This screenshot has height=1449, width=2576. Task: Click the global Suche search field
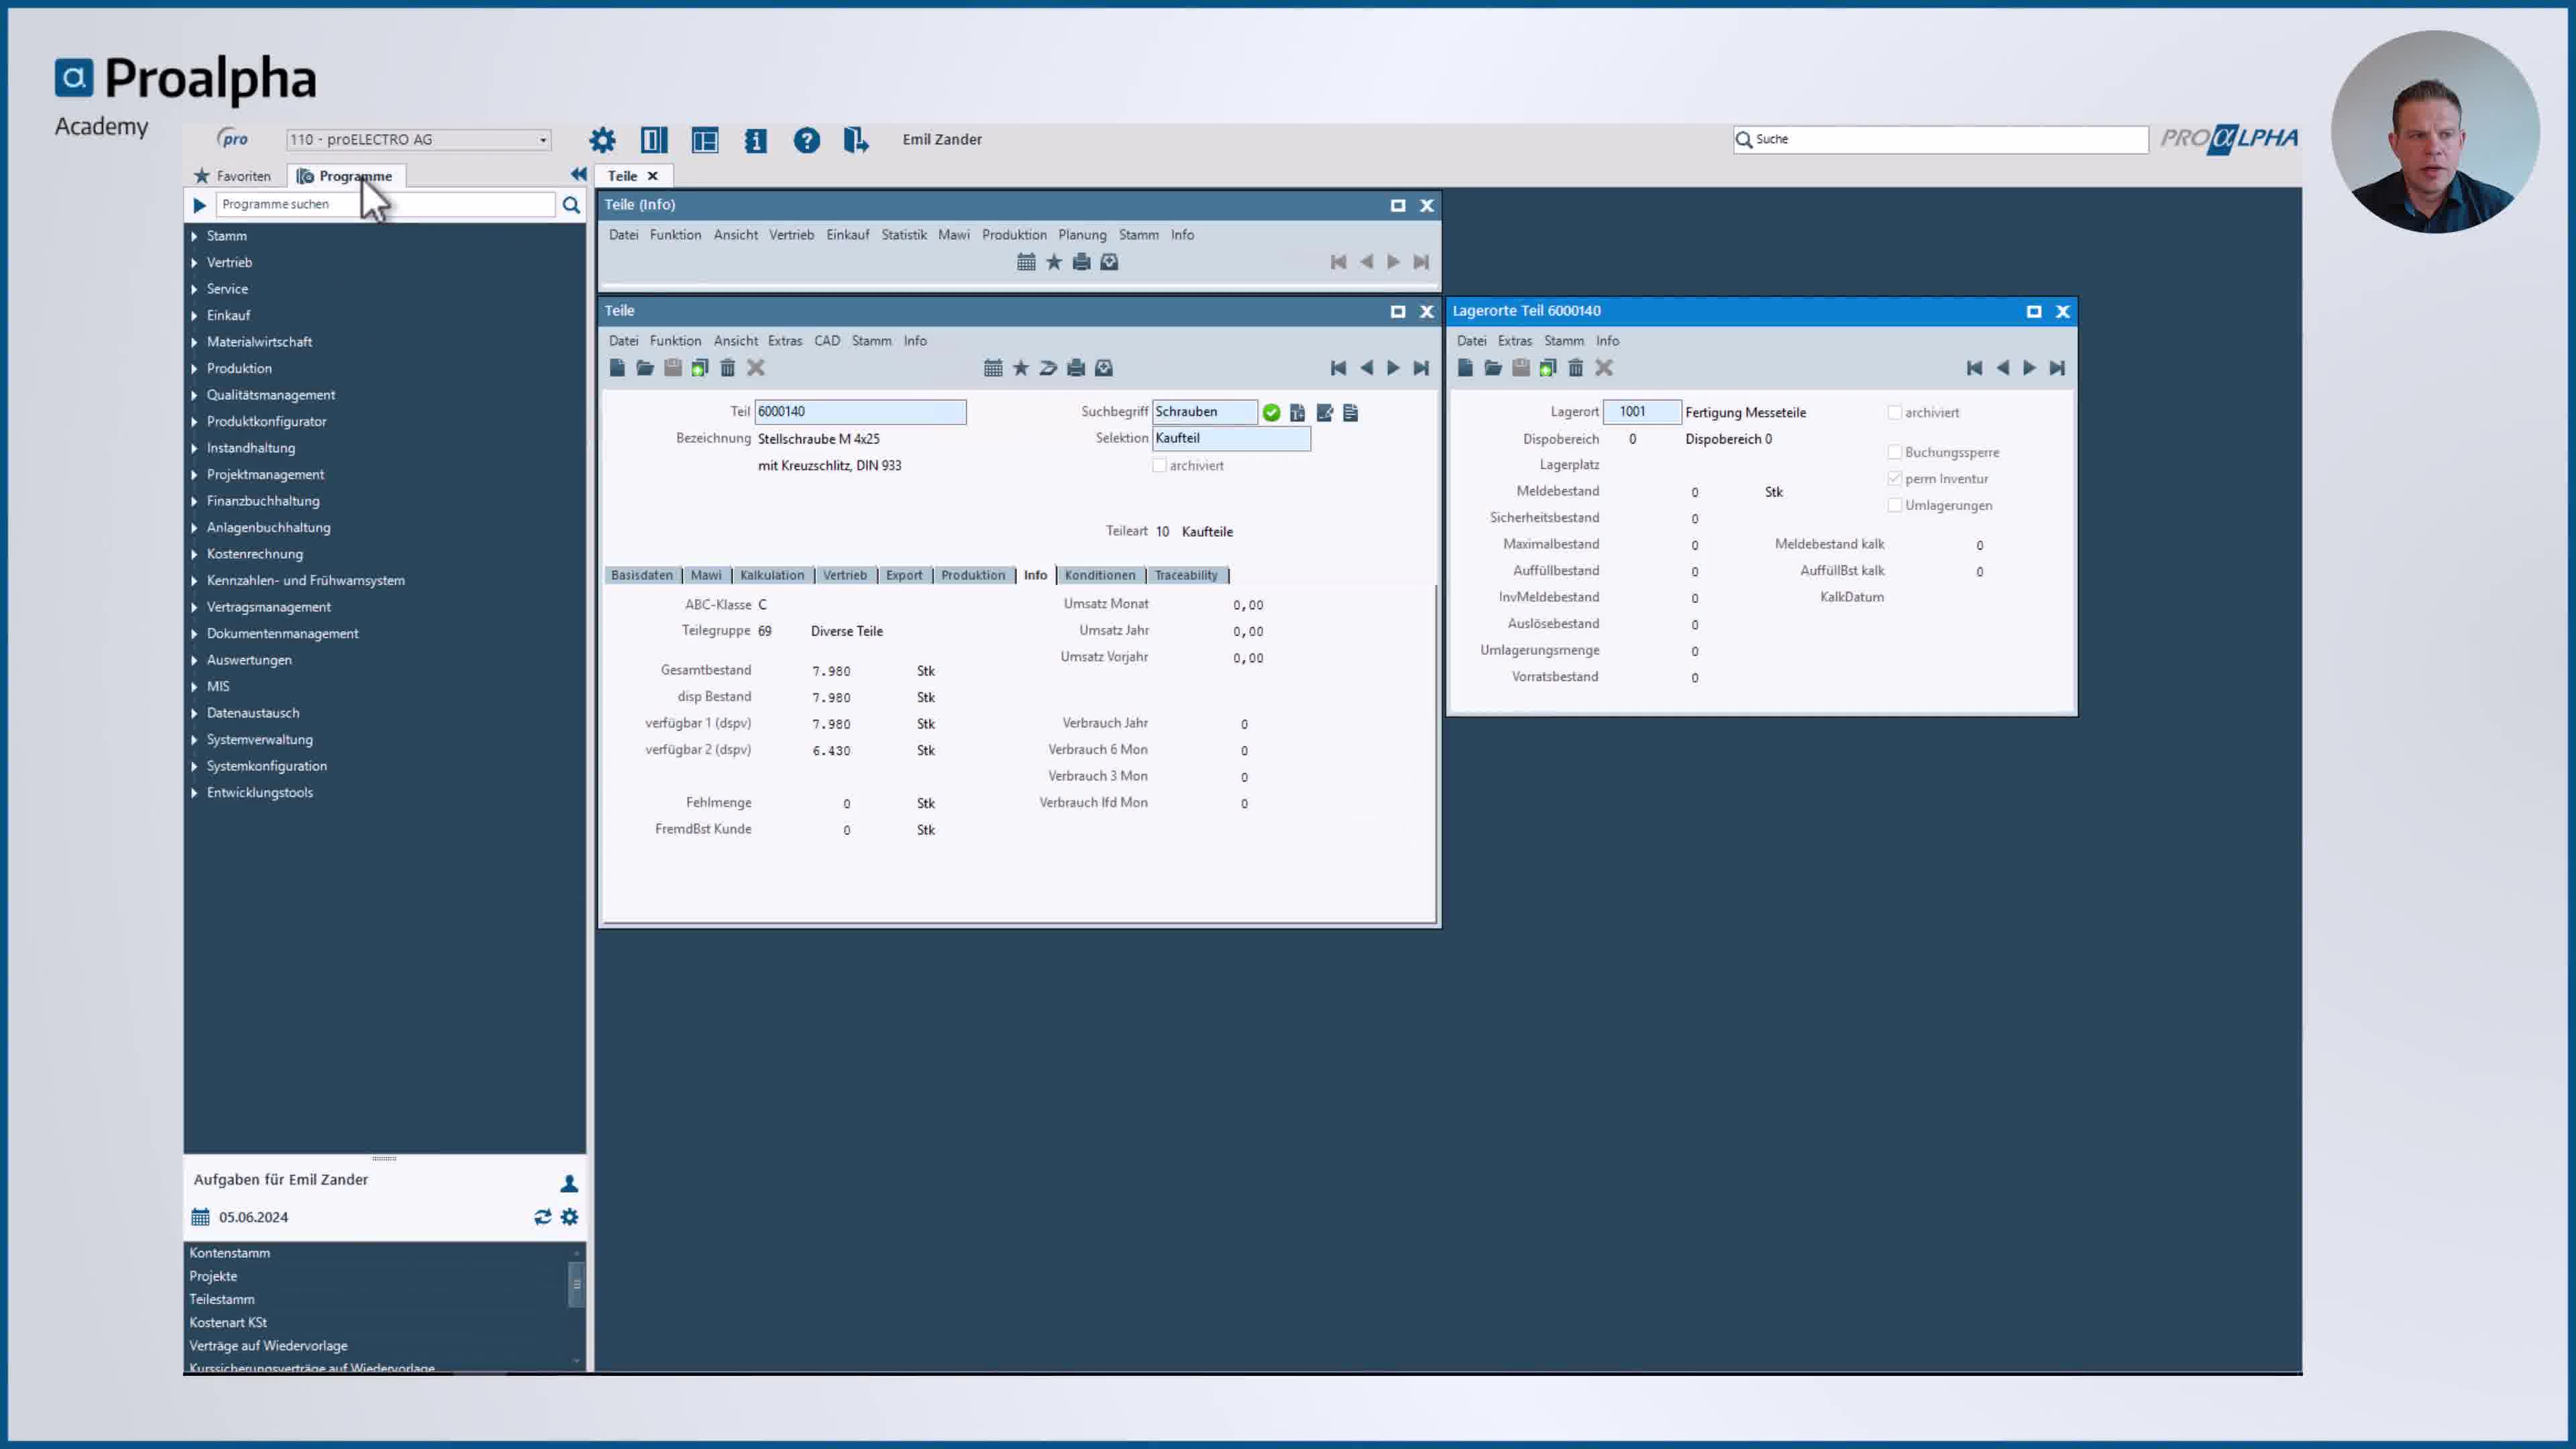(x=1940, y=140)
